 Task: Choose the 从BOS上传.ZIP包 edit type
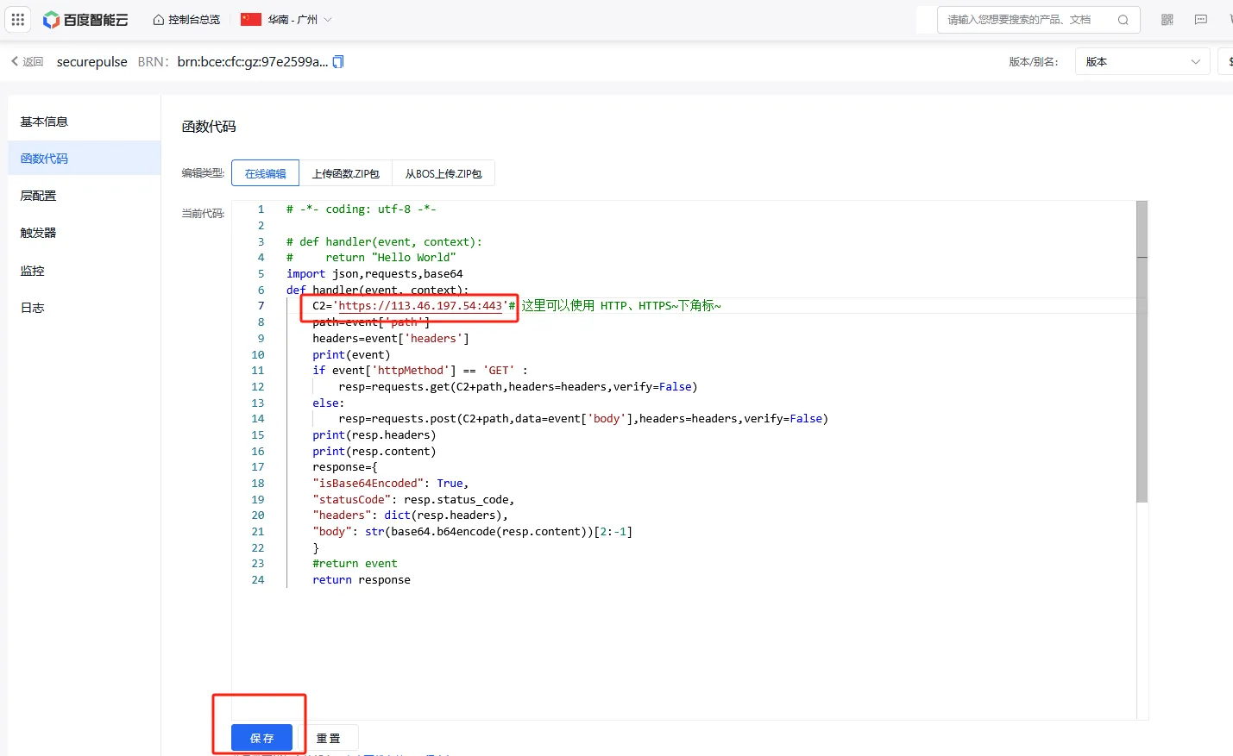point(444,173)
